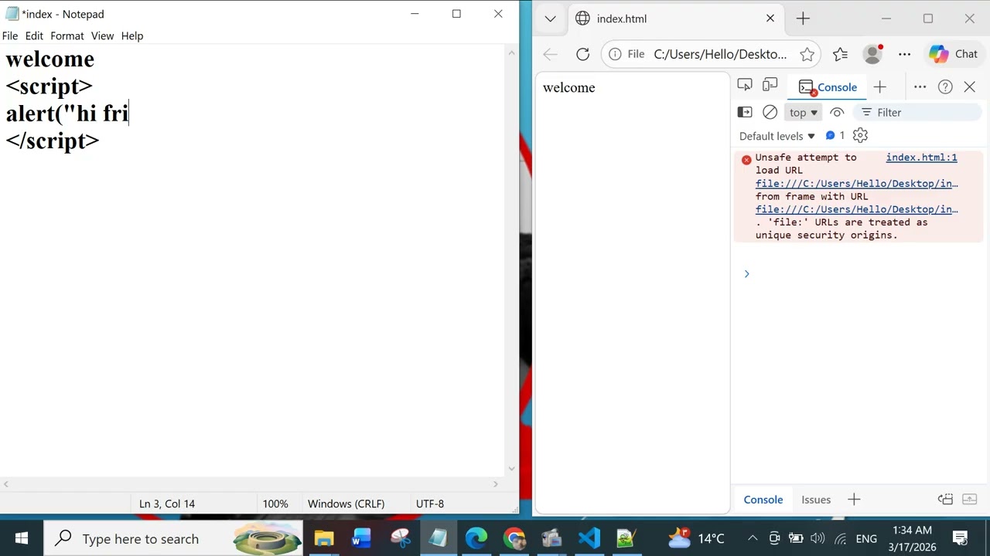Click the 'welcome' text in the browser page
The height and width of the screenshot is (556, 990).
pyautogui.click(x=568, y=87)
